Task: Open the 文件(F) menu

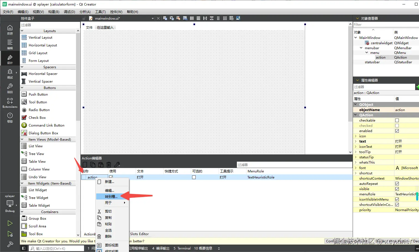Action: 8,12
